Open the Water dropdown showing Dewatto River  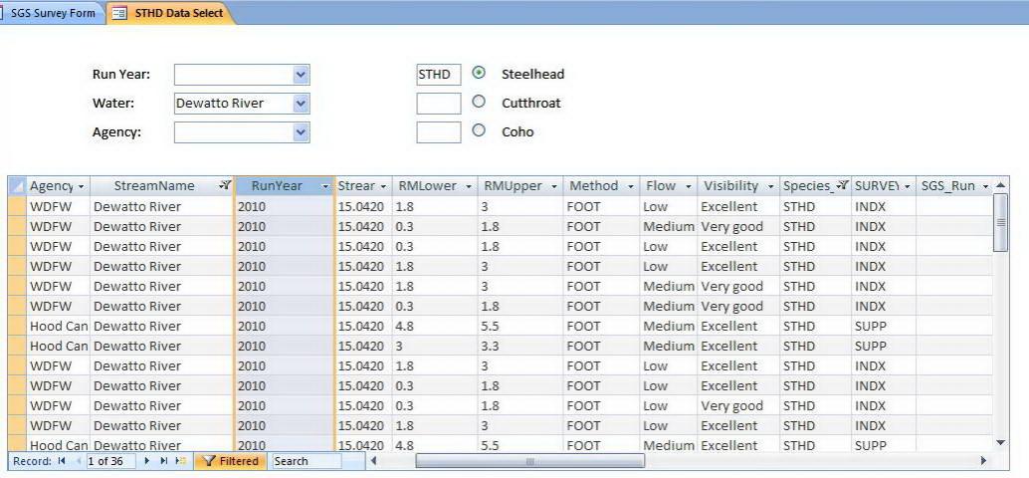pos(301,104)
